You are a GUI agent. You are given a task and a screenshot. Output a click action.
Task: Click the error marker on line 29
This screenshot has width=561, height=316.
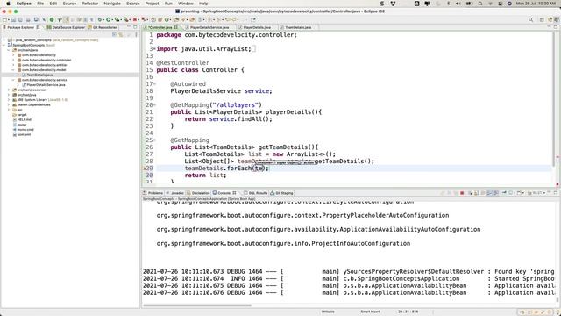click(x=145, y=169)
